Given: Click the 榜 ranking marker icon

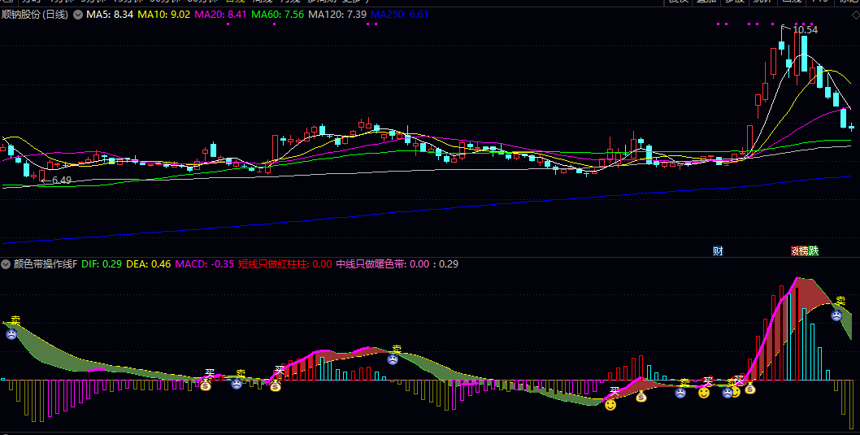Looking at the screenshot, I should click(x=804, y=251).
